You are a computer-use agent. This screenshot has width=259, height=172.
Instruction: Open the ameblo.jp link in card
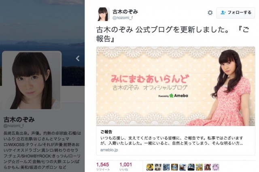109,150
